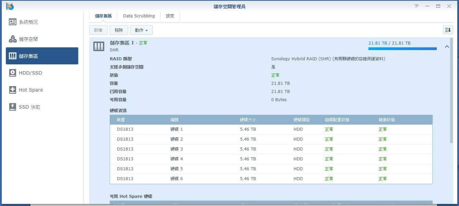Click the 21.81 TB capacity usage bar

click(x=402, y=49)
